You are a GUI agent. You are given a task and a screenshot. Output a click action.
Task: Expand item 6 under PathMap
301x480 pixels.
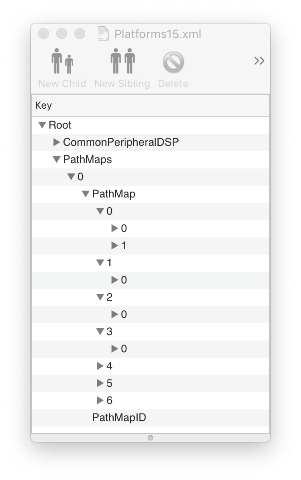coord(100,400)
